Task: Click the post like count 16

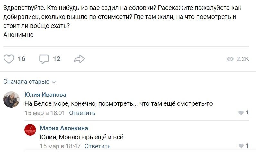Action: 22,59
